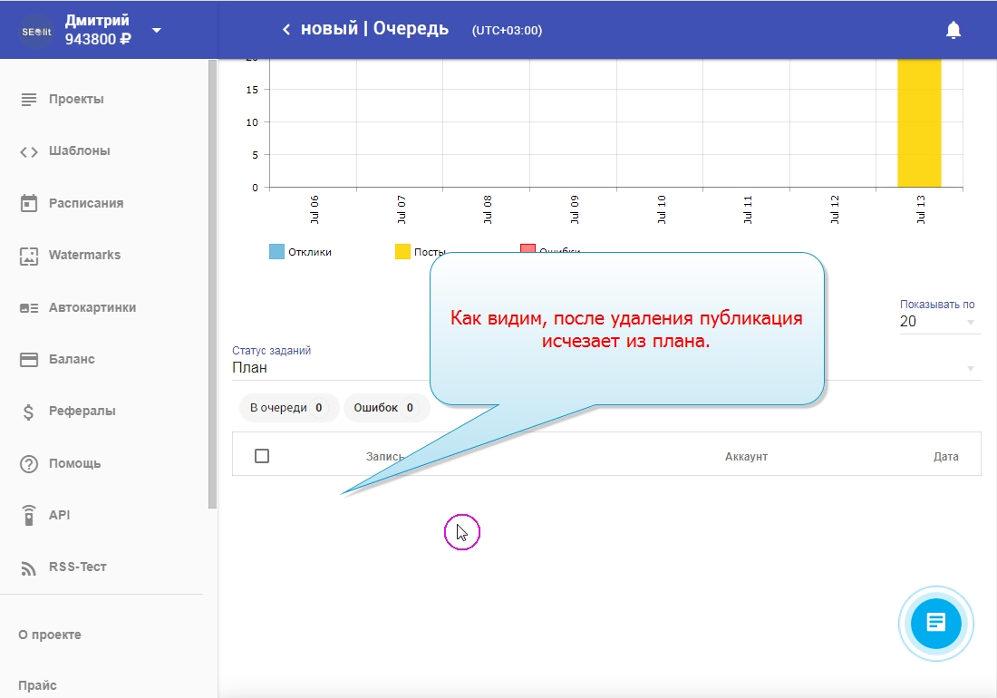Go to the RSS-Тест menu item

[77, 567]
